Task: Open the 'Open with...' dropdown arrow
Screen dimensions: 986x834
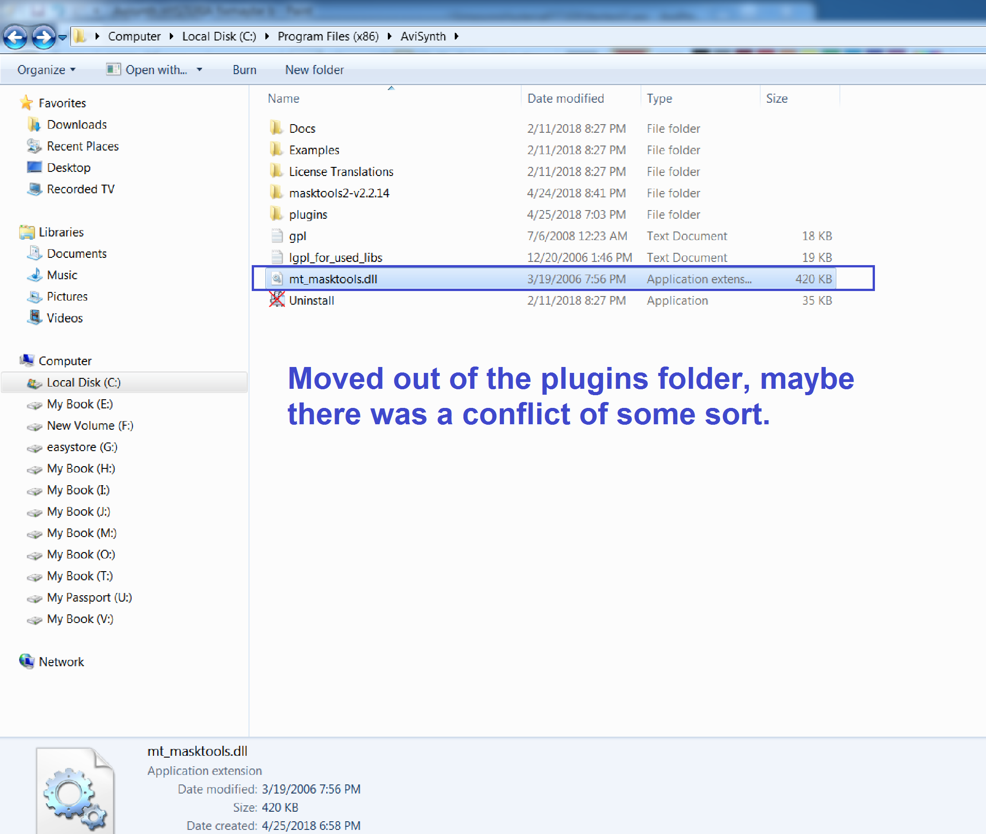Action: pyautogui.click(x=199, y=70)
